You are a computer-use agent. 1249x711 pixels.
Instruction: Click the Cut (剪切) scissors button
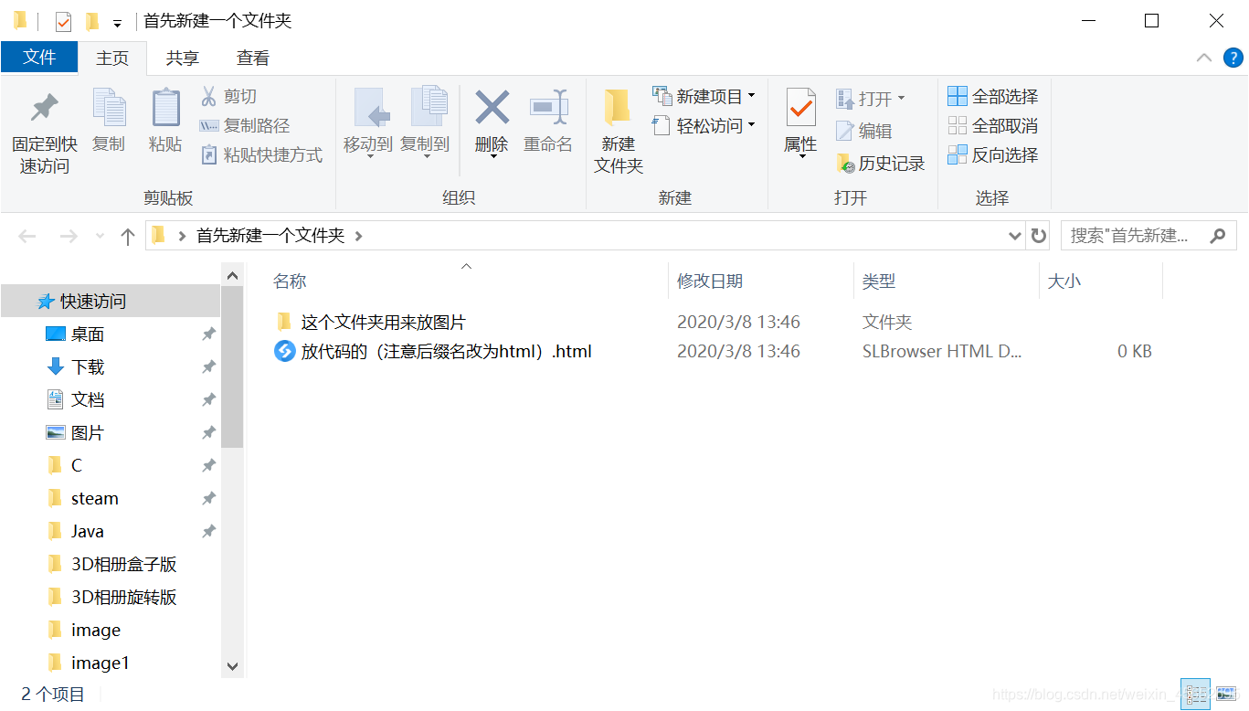coord(229,96)
